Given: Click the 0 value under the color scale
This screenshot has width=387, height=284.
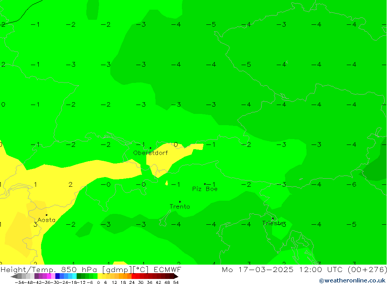Looking at the screenshot, I should tap(98, 282).
